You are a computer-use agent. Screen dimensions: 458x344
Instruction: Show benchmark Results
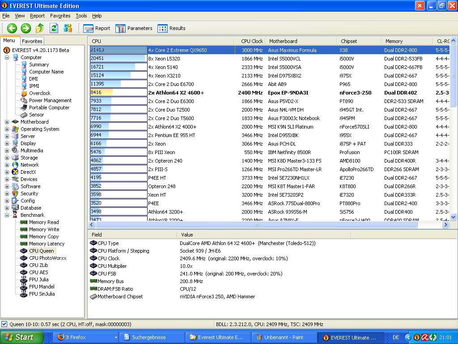[171, 28]
